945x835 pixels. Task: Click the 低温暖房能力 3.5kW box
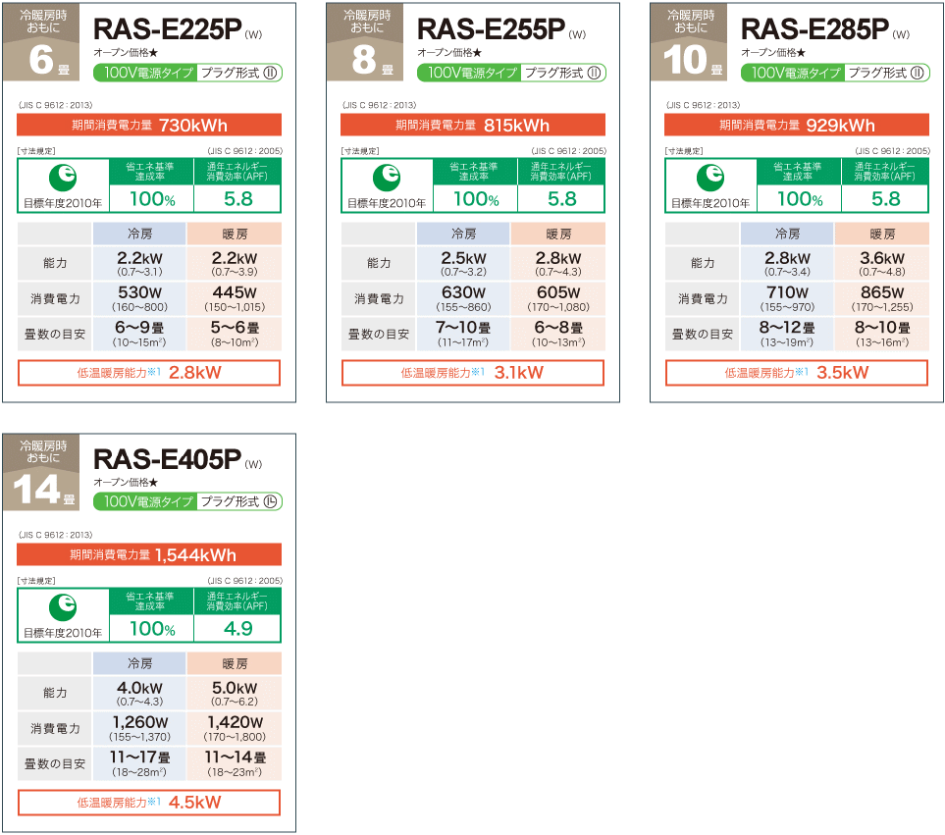[797, 373]
